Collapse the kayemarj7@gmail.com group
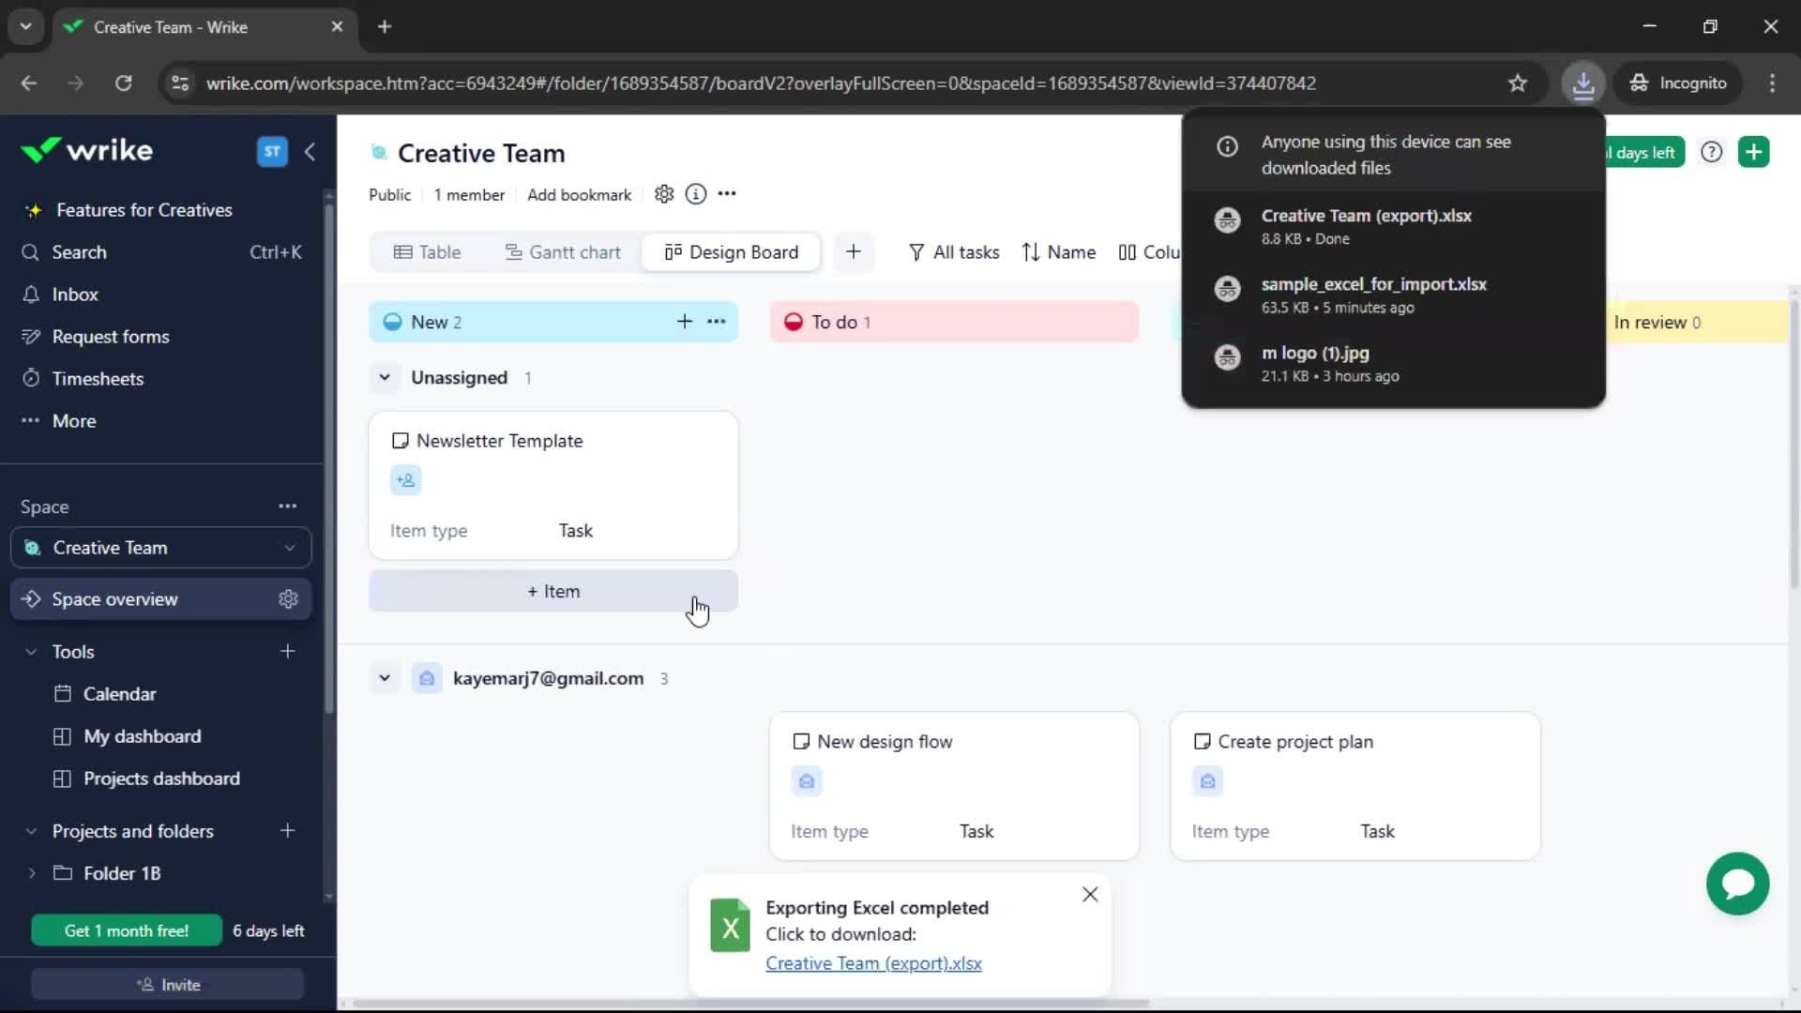The image size is (1801, 1013). point(385,678)
